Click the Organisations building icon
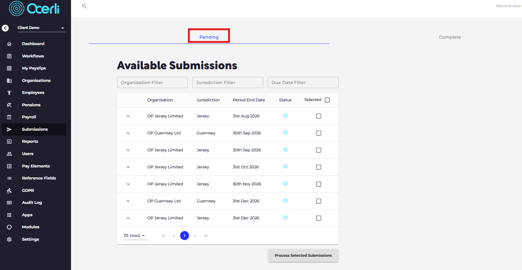 9,81
